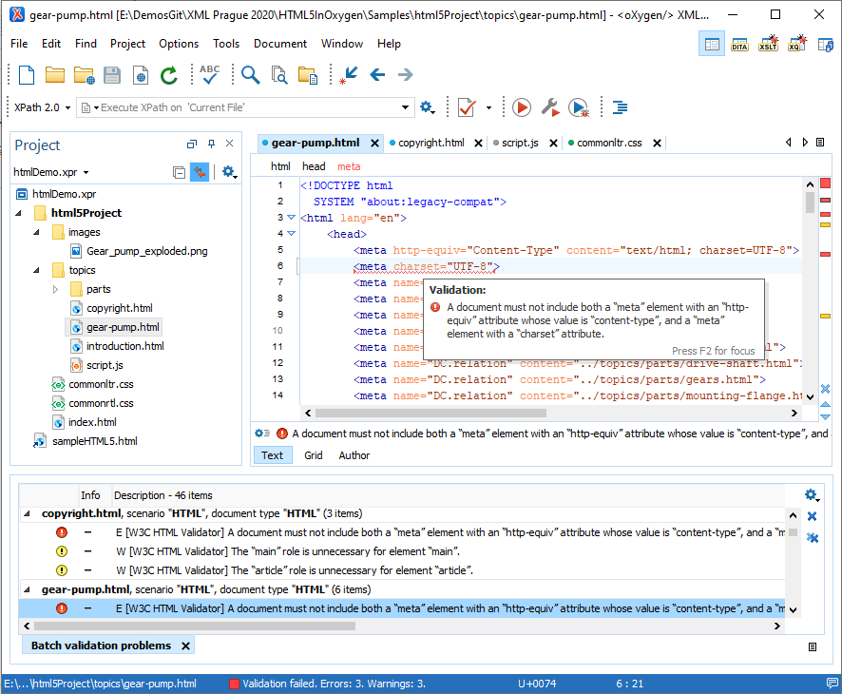The height and width of the screenshot is (694, 842).
Task: Click the Open URL folder icon
Action: (84, 75)
